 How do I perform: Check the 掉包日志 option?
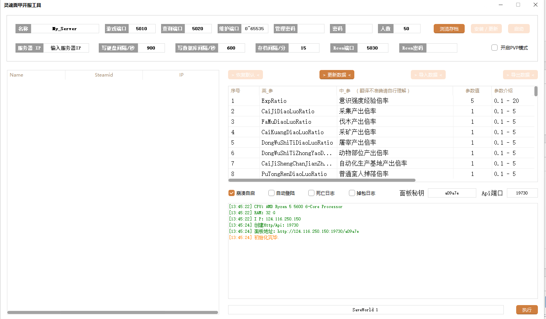[352, 193]
